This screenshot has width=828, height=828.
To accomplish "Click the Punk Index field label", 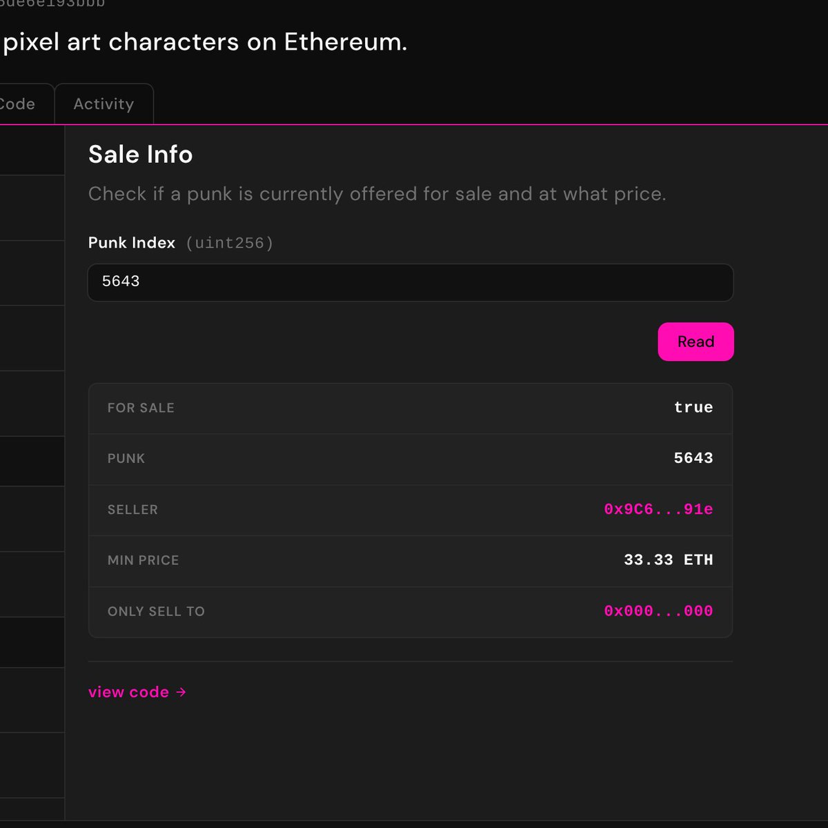I will point(132,243).
